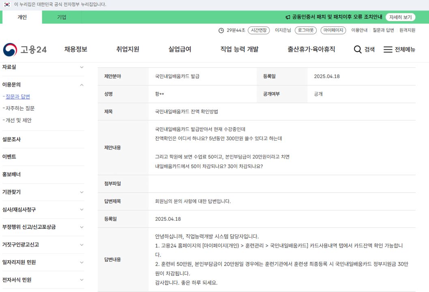Expand the 기관찾기 chevron
429x292 pixels.
click(x=82, y=192)
